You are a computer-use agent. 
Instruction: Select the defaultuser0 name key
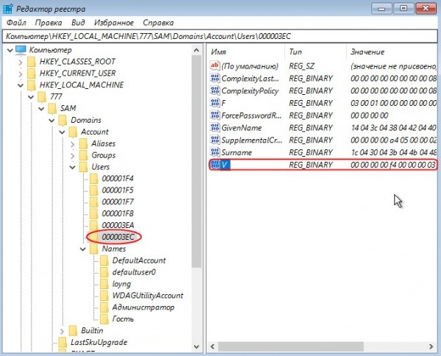[x=134, y=272]
